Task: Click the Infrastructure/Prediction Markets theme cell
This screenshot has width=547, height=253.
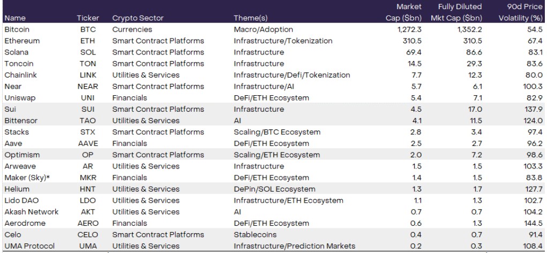Action: point(294,246)
